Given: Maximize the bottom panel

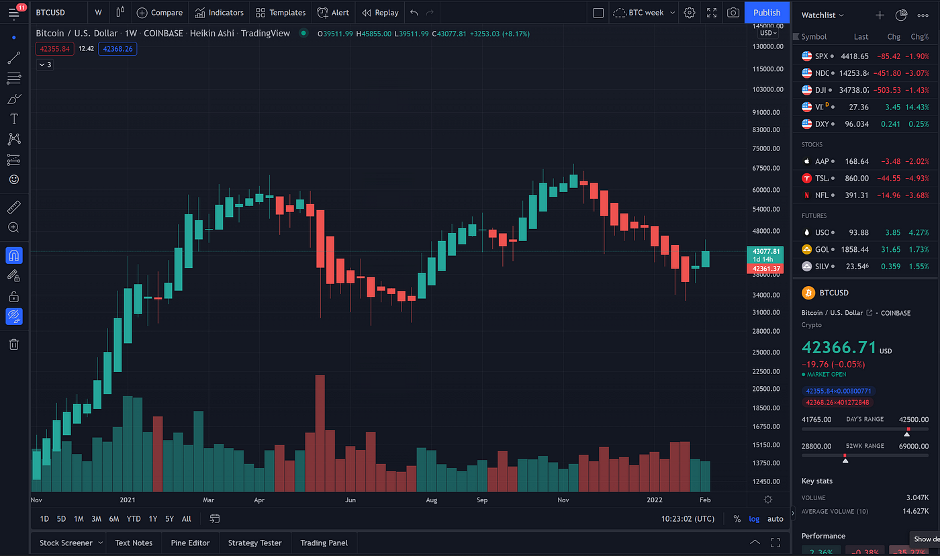Looking at the screenshot, I should click(x=775, y=543).
